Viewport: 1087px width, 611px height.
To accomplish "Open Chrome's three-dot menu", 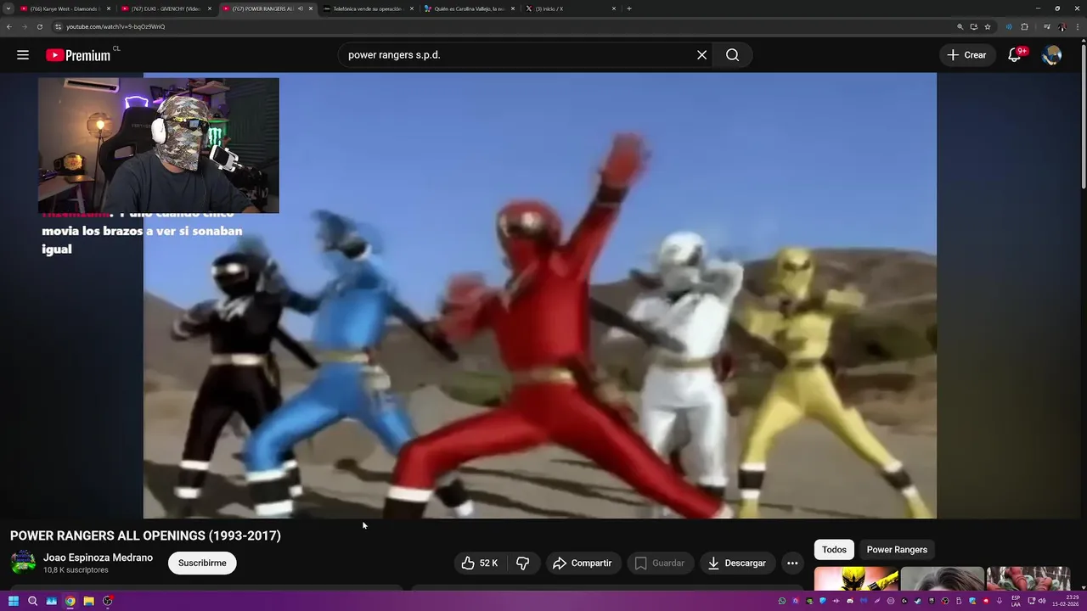I will click(1078, 26).
